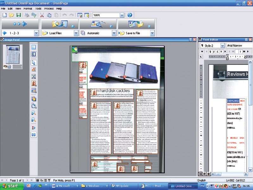Image resolution: width=253 pixels, height=190 pixels.
Task: Switch Text Editor to first bottom view mode
Action: [200, 174]
